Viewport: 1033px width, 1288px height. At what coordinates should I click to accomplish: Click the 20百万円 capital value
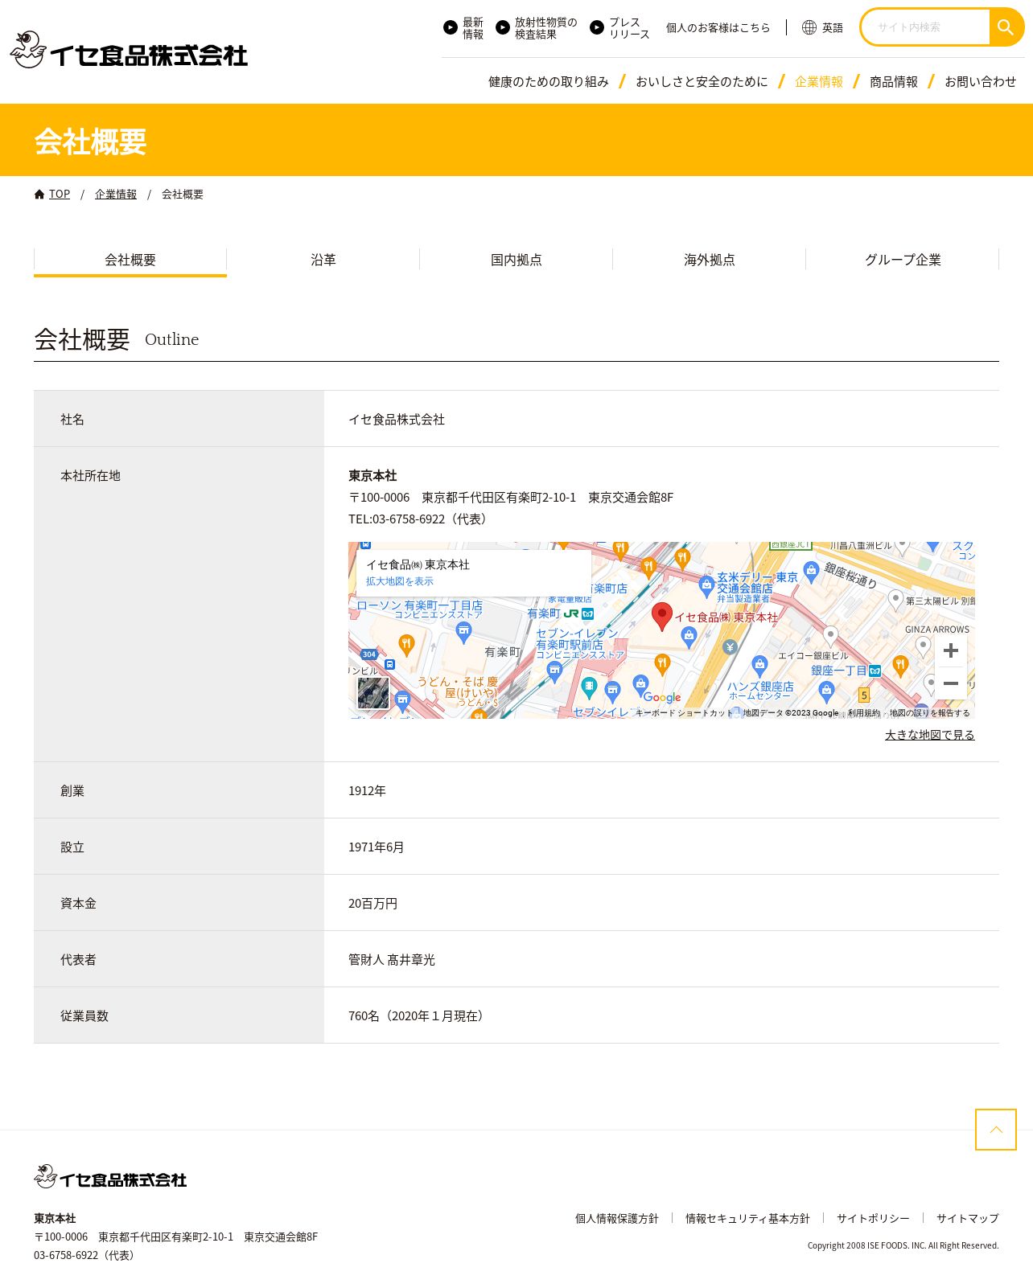click(x=373, y=904)
